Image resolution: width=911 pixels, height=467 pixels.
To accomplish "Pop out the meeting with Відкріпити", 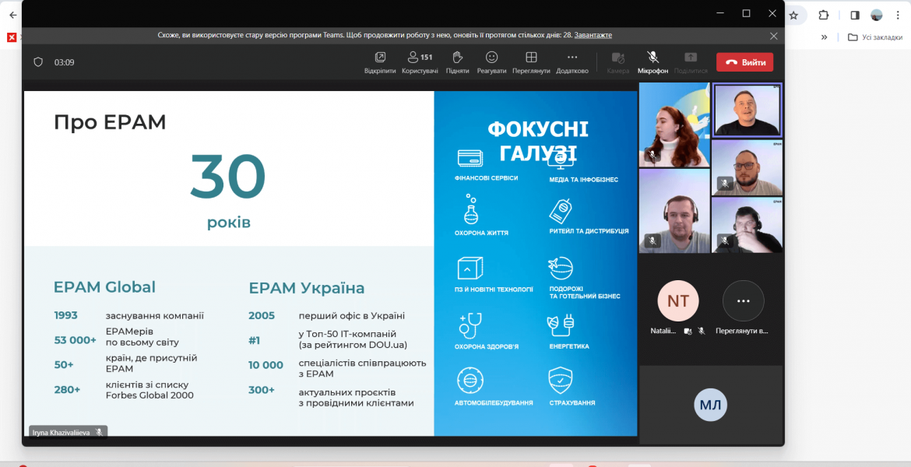I will (380, 63).
